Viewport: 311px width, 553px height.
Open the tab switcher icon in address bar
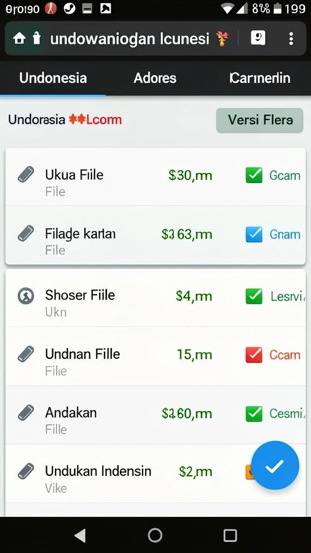(x=258, y=38)
